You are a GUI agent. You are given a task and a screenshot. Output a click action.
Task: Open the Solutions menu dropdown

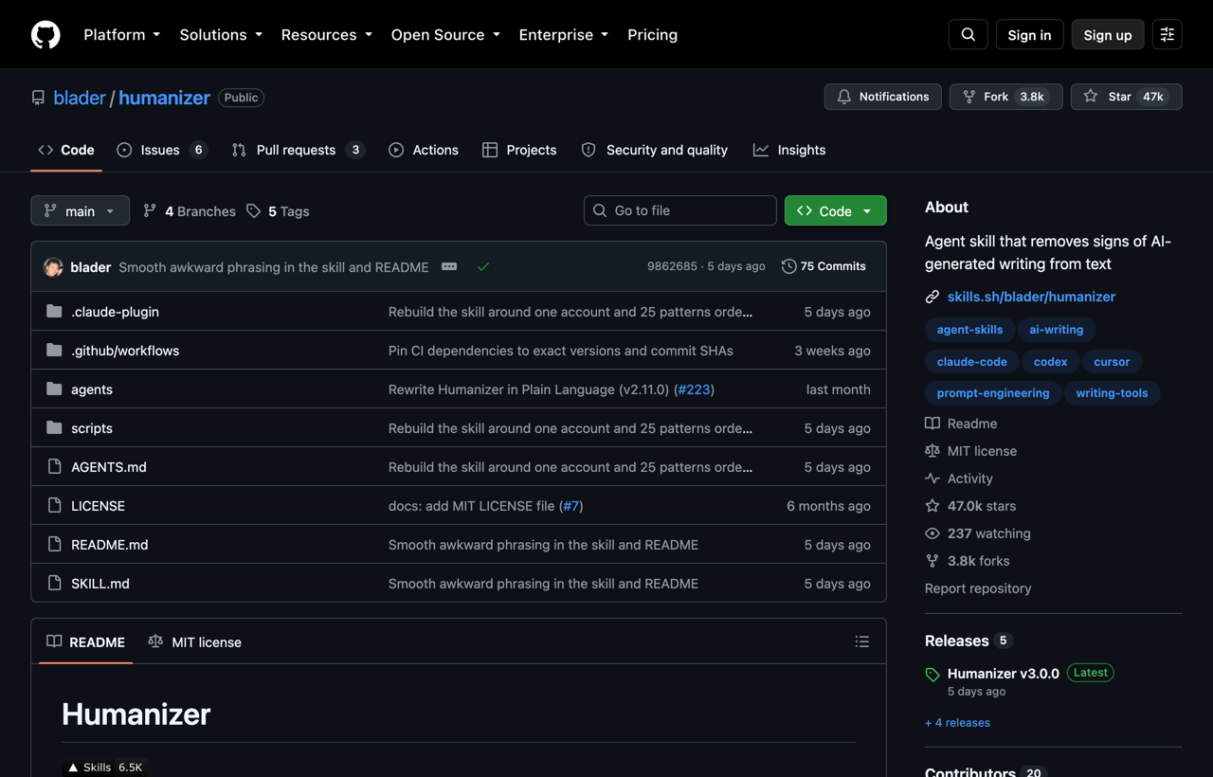click(x=221, y=35)
